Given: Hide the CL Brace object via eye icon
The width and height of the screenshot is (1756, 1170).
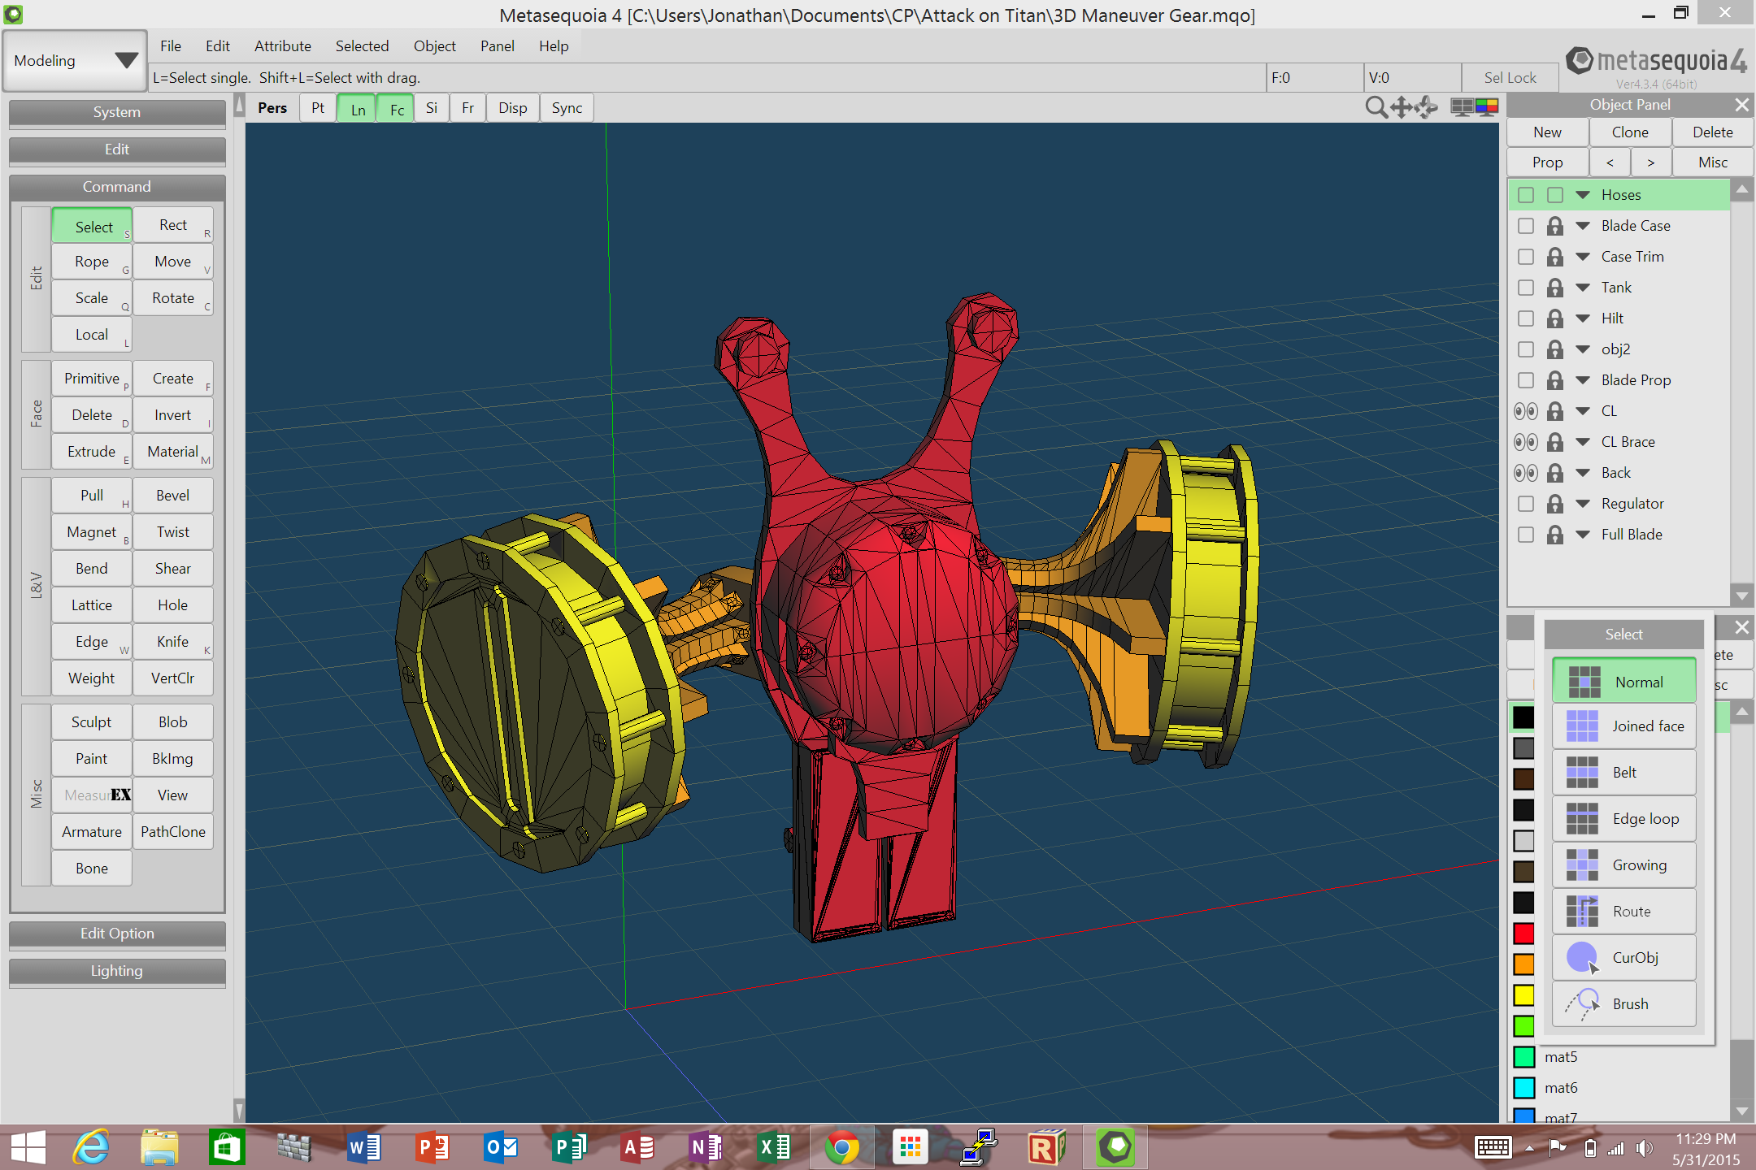Looking at the screenshot, I should click(x=1526, y=442).
